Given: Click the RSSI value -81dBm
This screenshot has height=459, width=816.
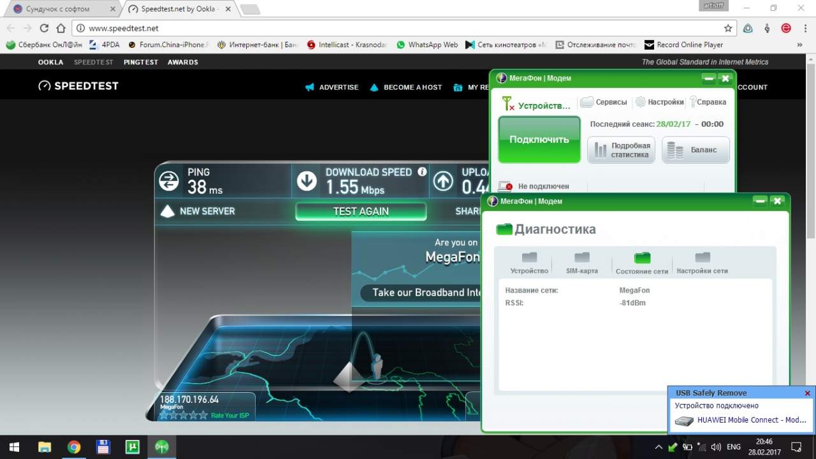Looking at the screenshot, I should [x=632, y=303].
